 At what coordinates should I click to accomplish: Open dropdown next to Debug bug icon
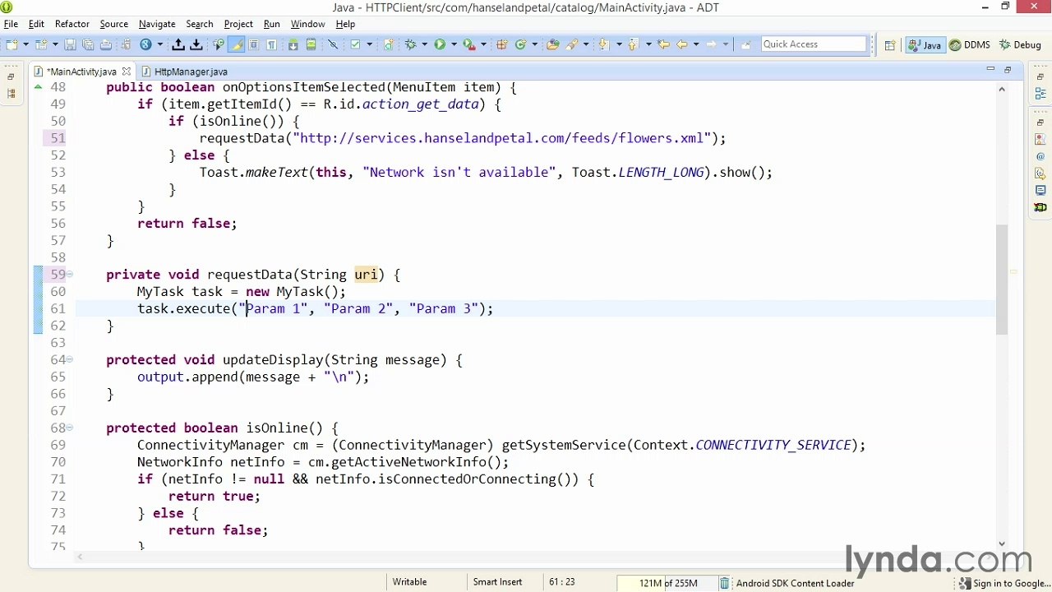coord(424,44)
